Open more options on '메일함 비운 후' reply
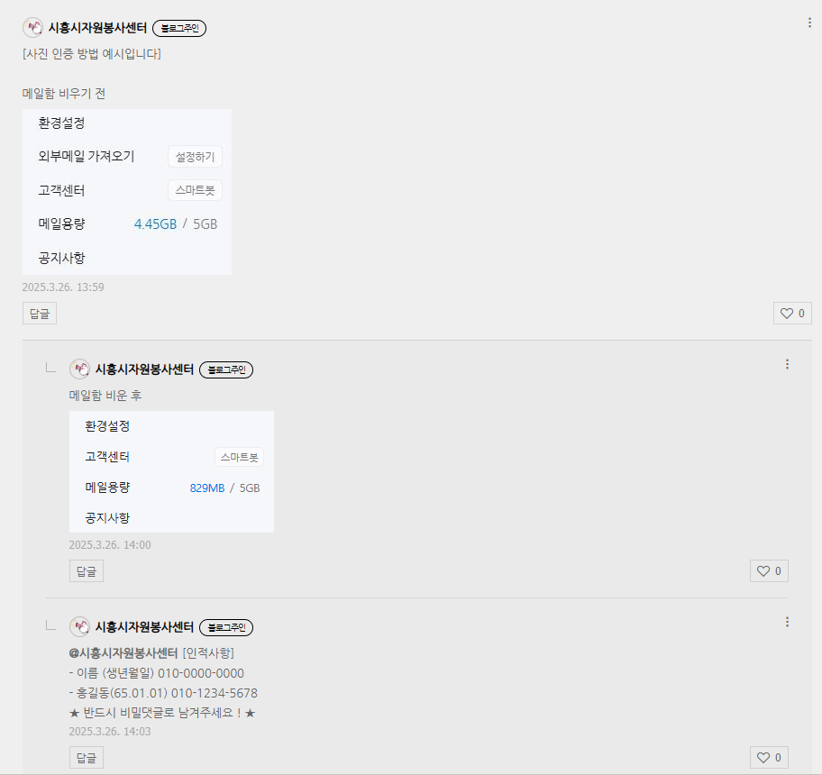822x775 pixels. 787,364
